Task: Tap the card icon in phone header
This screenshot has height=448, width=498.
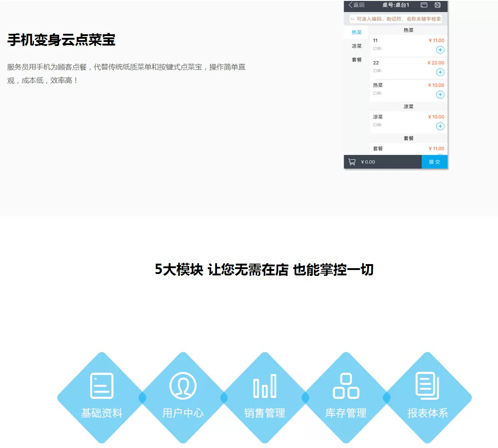Action: 424,5
